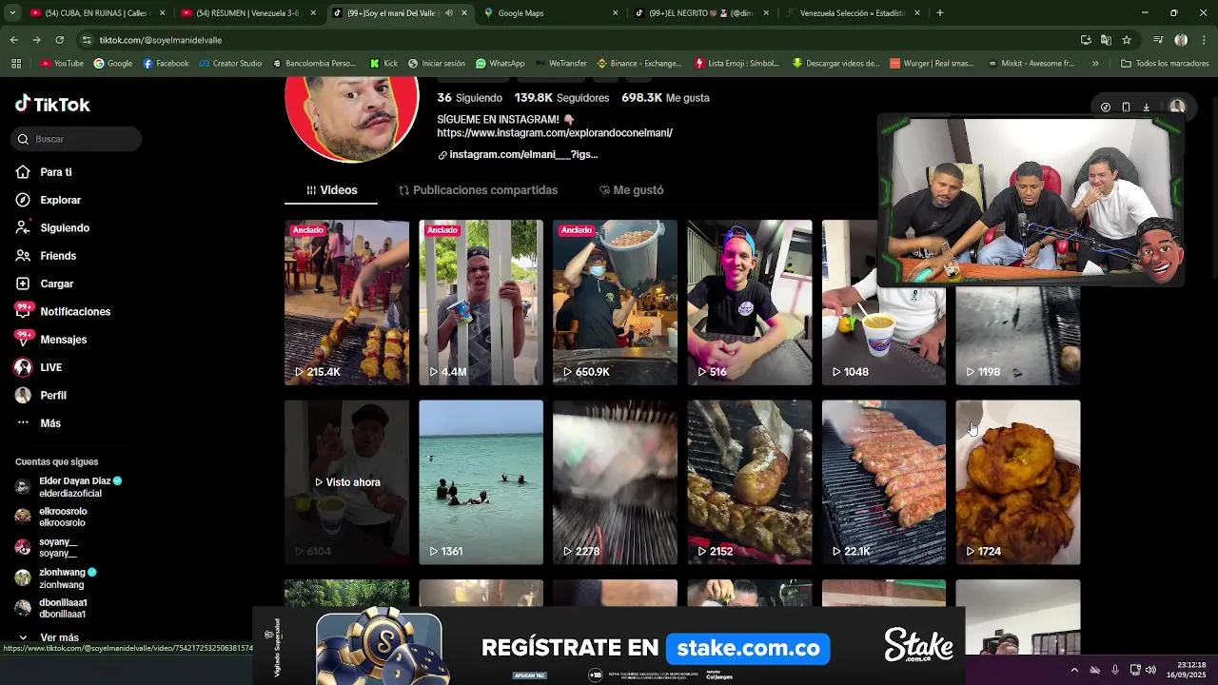Go to LIVE section
This screenshot has width=1218, height=685.
click(39, 367)
